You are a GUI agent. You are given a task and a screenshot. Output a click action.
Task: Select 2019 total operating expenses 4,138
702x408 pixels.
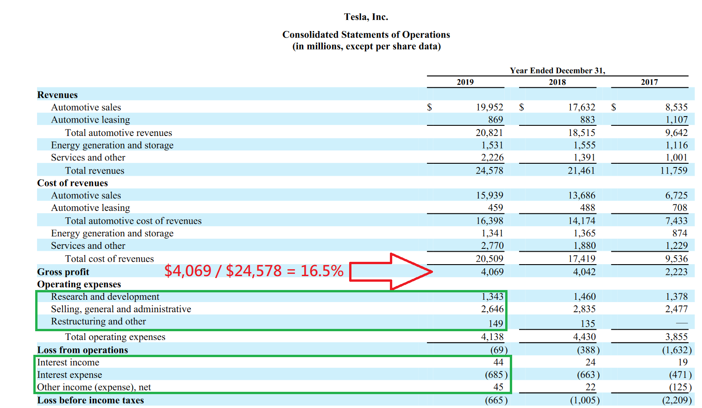492,337
